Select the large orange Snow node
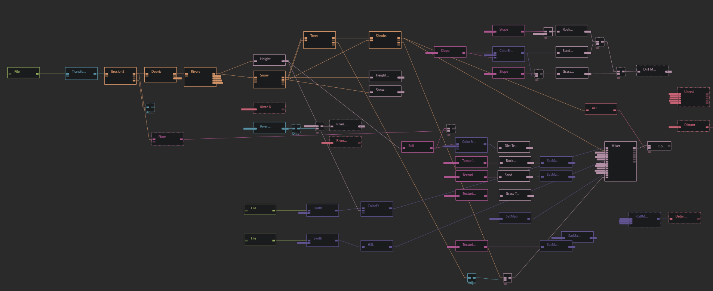Image resolution: width=713 pixels, height=291 pixels. 269,79
